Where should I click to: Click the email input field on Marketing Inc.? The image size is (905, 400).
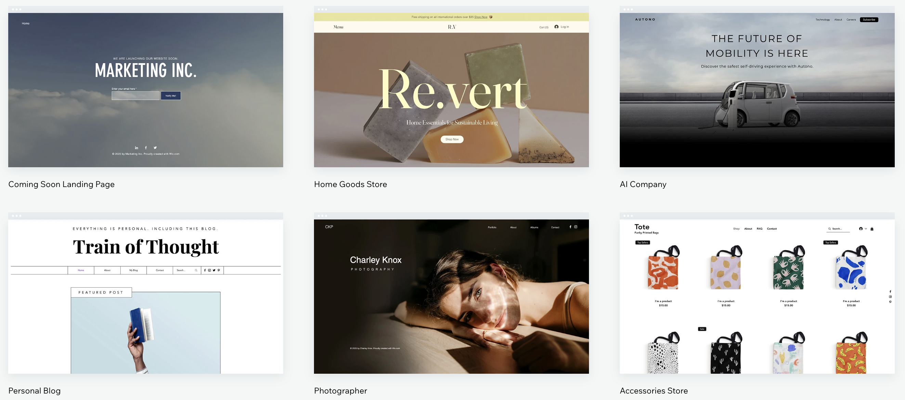click(135, 96)
